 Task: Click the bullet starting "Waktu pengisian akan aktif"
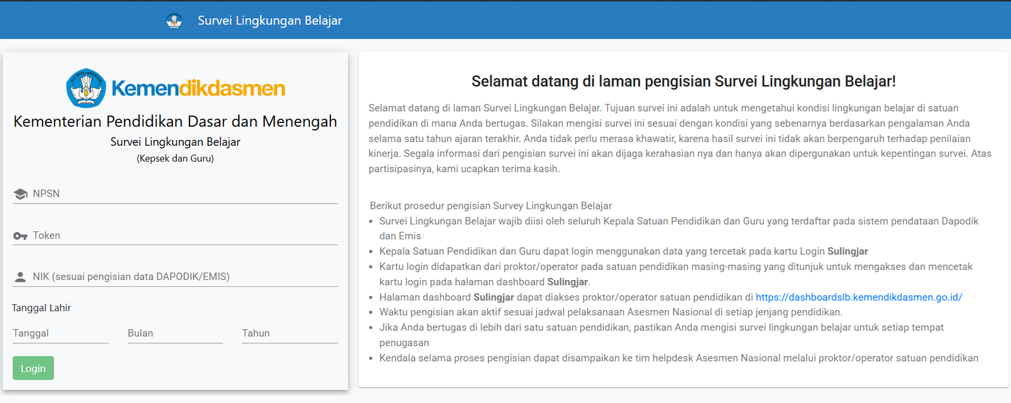(x=611, y=312)
